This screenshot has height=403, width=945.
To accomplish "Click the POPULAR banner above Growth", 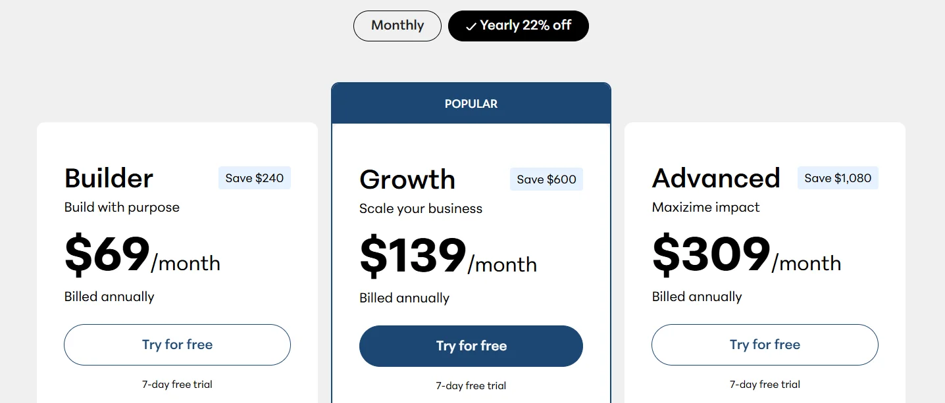I will coord(471,104).
